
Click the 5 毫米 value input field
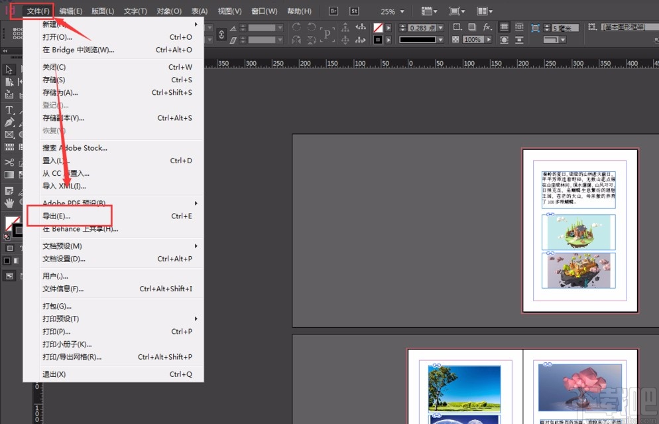point(565,28)
